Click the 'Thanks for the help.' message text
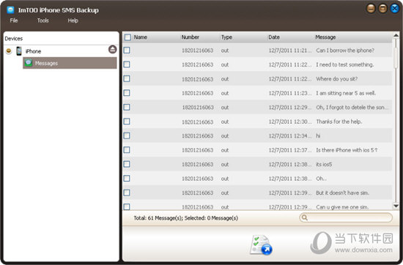 339,122
